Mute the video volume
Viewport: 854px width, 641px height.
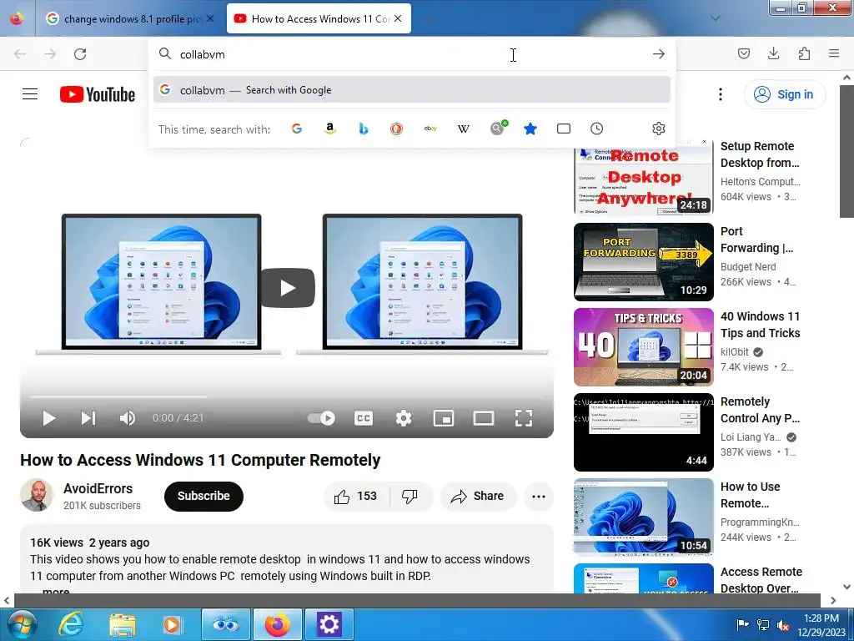pos(128,418)
